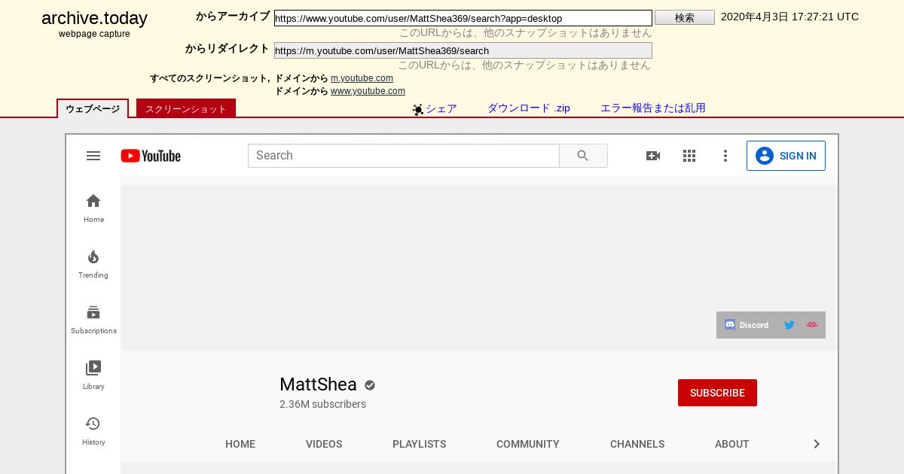Click the MattShea channel name
This screenshot has height=474, width=904.
click(x=318, y=384)
